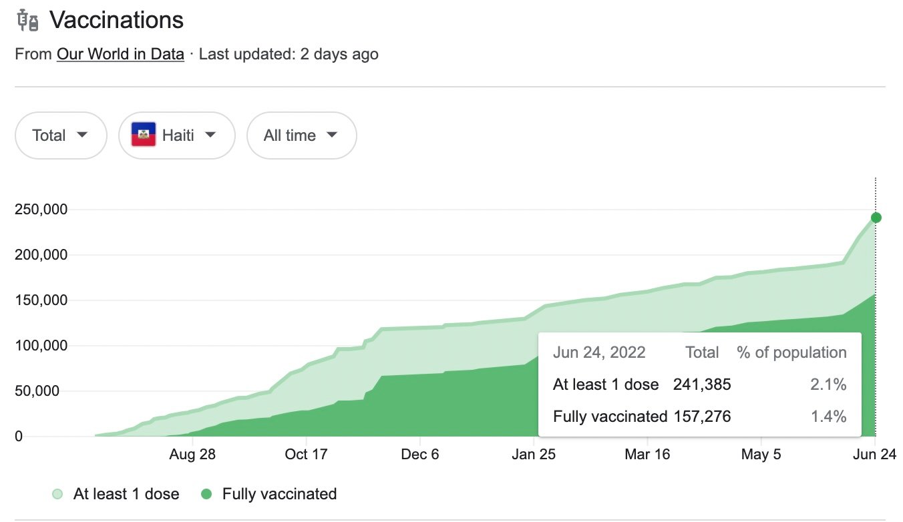Viewport: 903px width, 522px height.
Task: Open the Total metric dropdown
Action: click(x=61, y=136)
